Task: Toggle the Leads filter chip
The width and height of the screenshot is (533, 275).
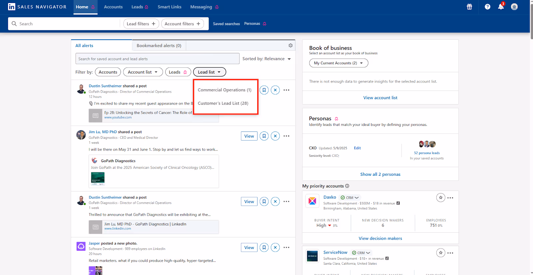Action: pyautogui.click(x=178, y=72)
